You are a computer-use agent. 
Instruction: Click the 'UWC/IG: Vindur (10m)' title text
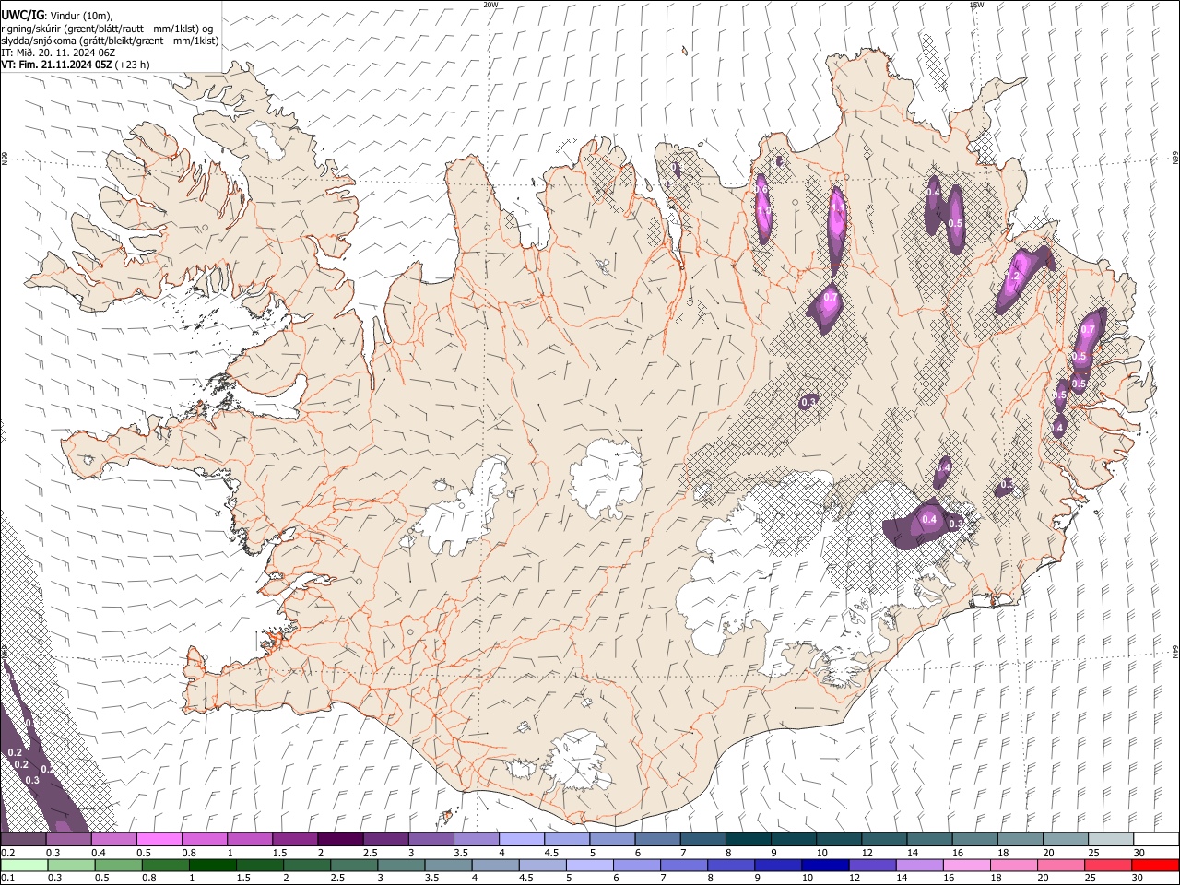click(x=56, y=16)
